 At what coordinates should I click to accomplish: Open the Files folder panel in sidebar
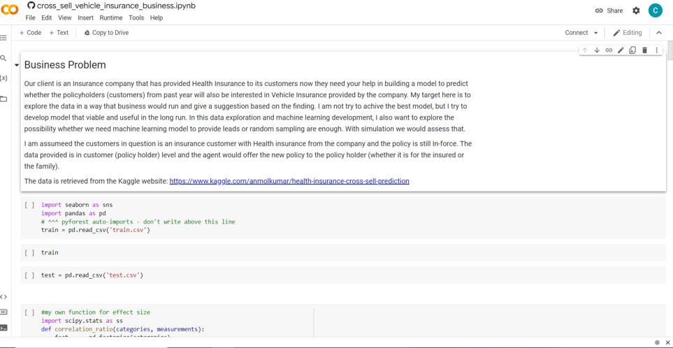(x=3, y=99)
